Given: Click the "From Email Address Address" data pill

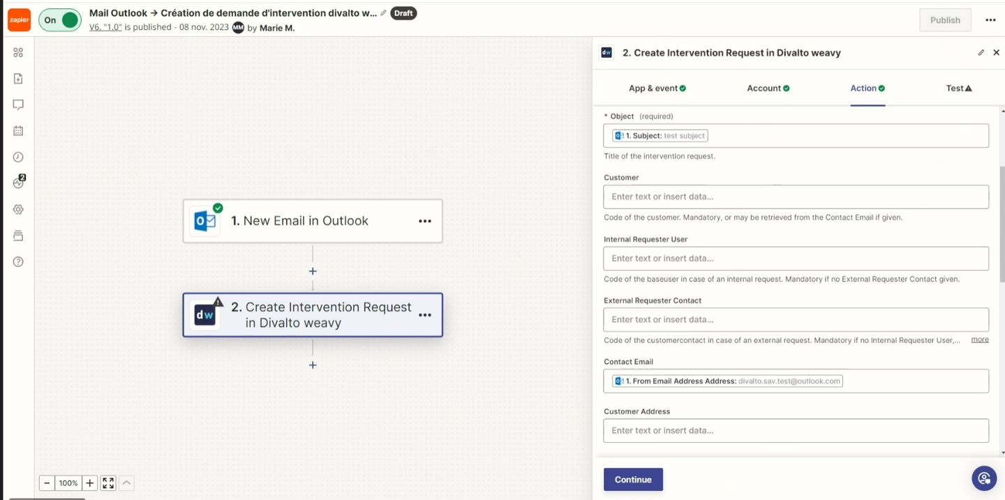Looking at the screenshot, I should (727, 381).
